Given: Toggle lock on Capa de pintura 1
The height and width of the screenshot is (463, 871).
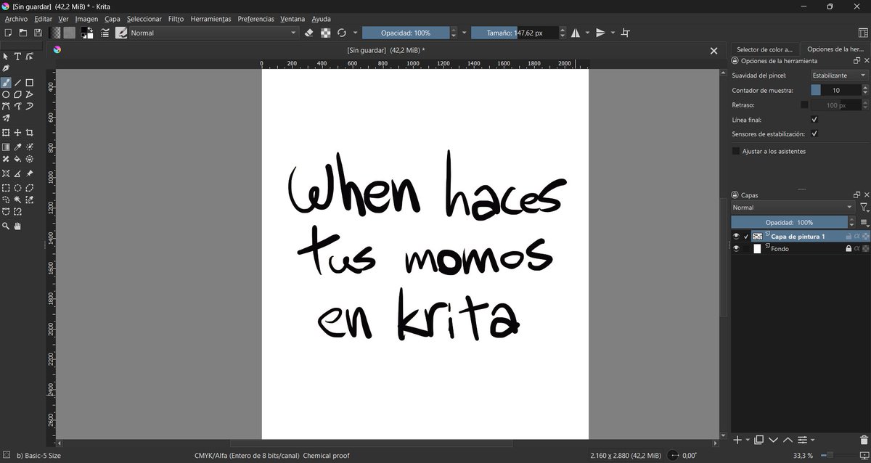Looking at the screenshot, I should pyautogui.click(x=848, y=237).
